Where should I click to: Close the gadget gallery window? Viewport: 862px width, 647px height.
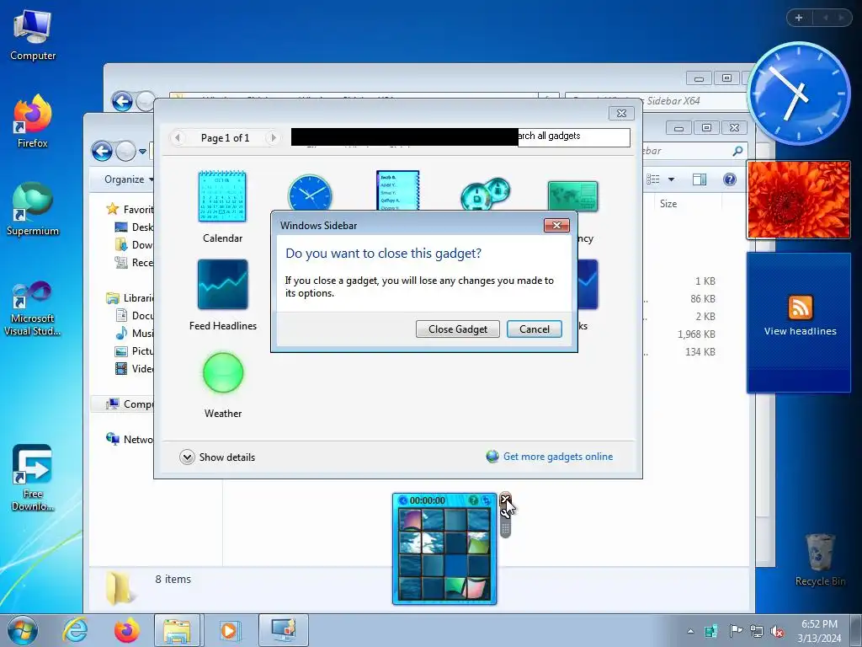621,113
